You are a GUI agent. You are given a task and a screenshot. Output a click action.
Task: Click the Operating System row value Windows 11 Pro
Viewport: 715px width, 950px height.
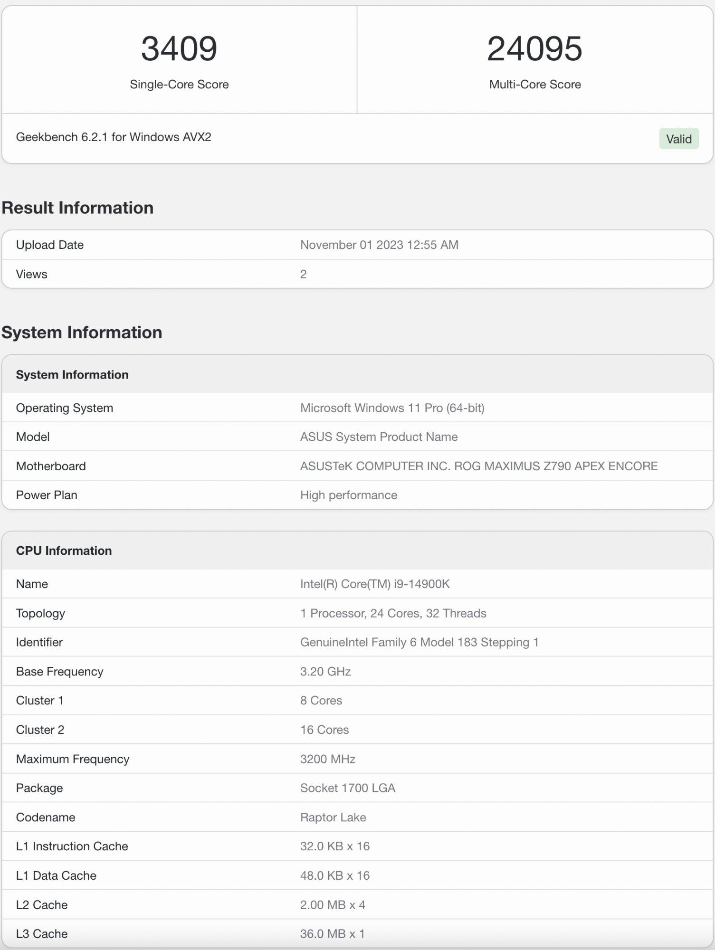392,408
